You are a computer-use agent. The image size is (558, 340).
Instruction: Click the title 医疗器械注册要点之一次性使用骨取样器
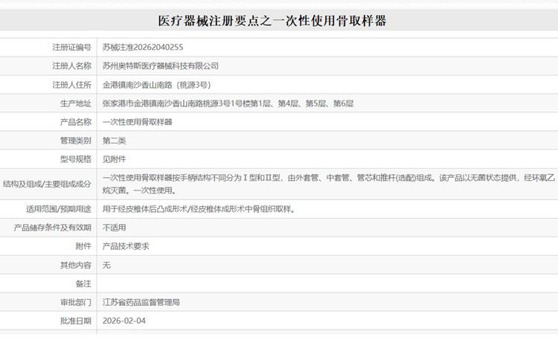(x=272, y=21)
